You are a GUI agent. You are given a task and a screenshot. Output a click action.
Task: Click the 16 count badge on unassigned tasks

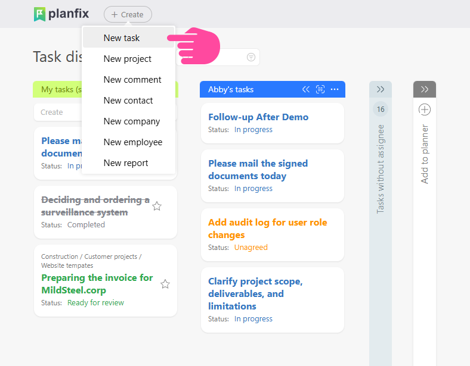pos(381,110)
